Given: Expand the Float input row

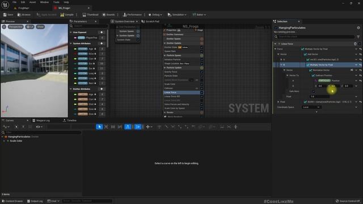Looking at the screenshot, I should click(x=278, y=102).
